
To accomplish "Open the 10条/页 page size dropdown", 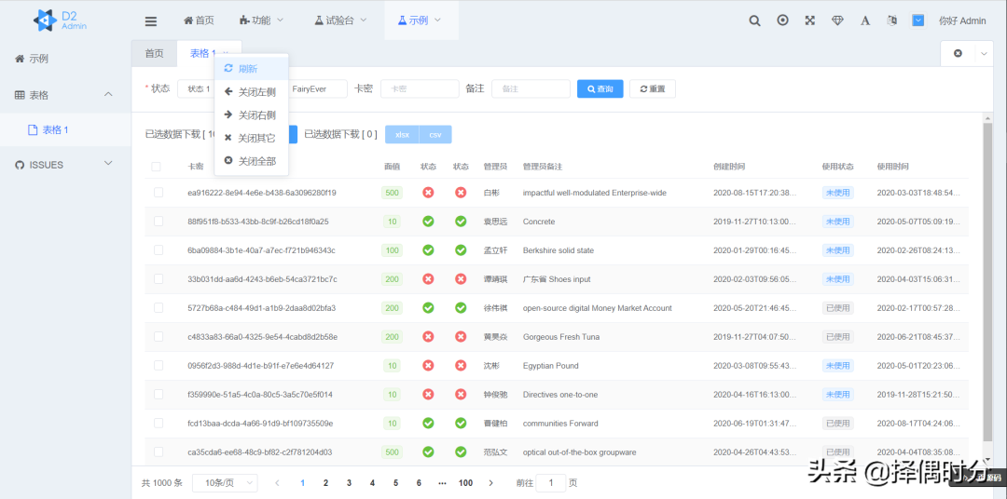I will point(225,483).
